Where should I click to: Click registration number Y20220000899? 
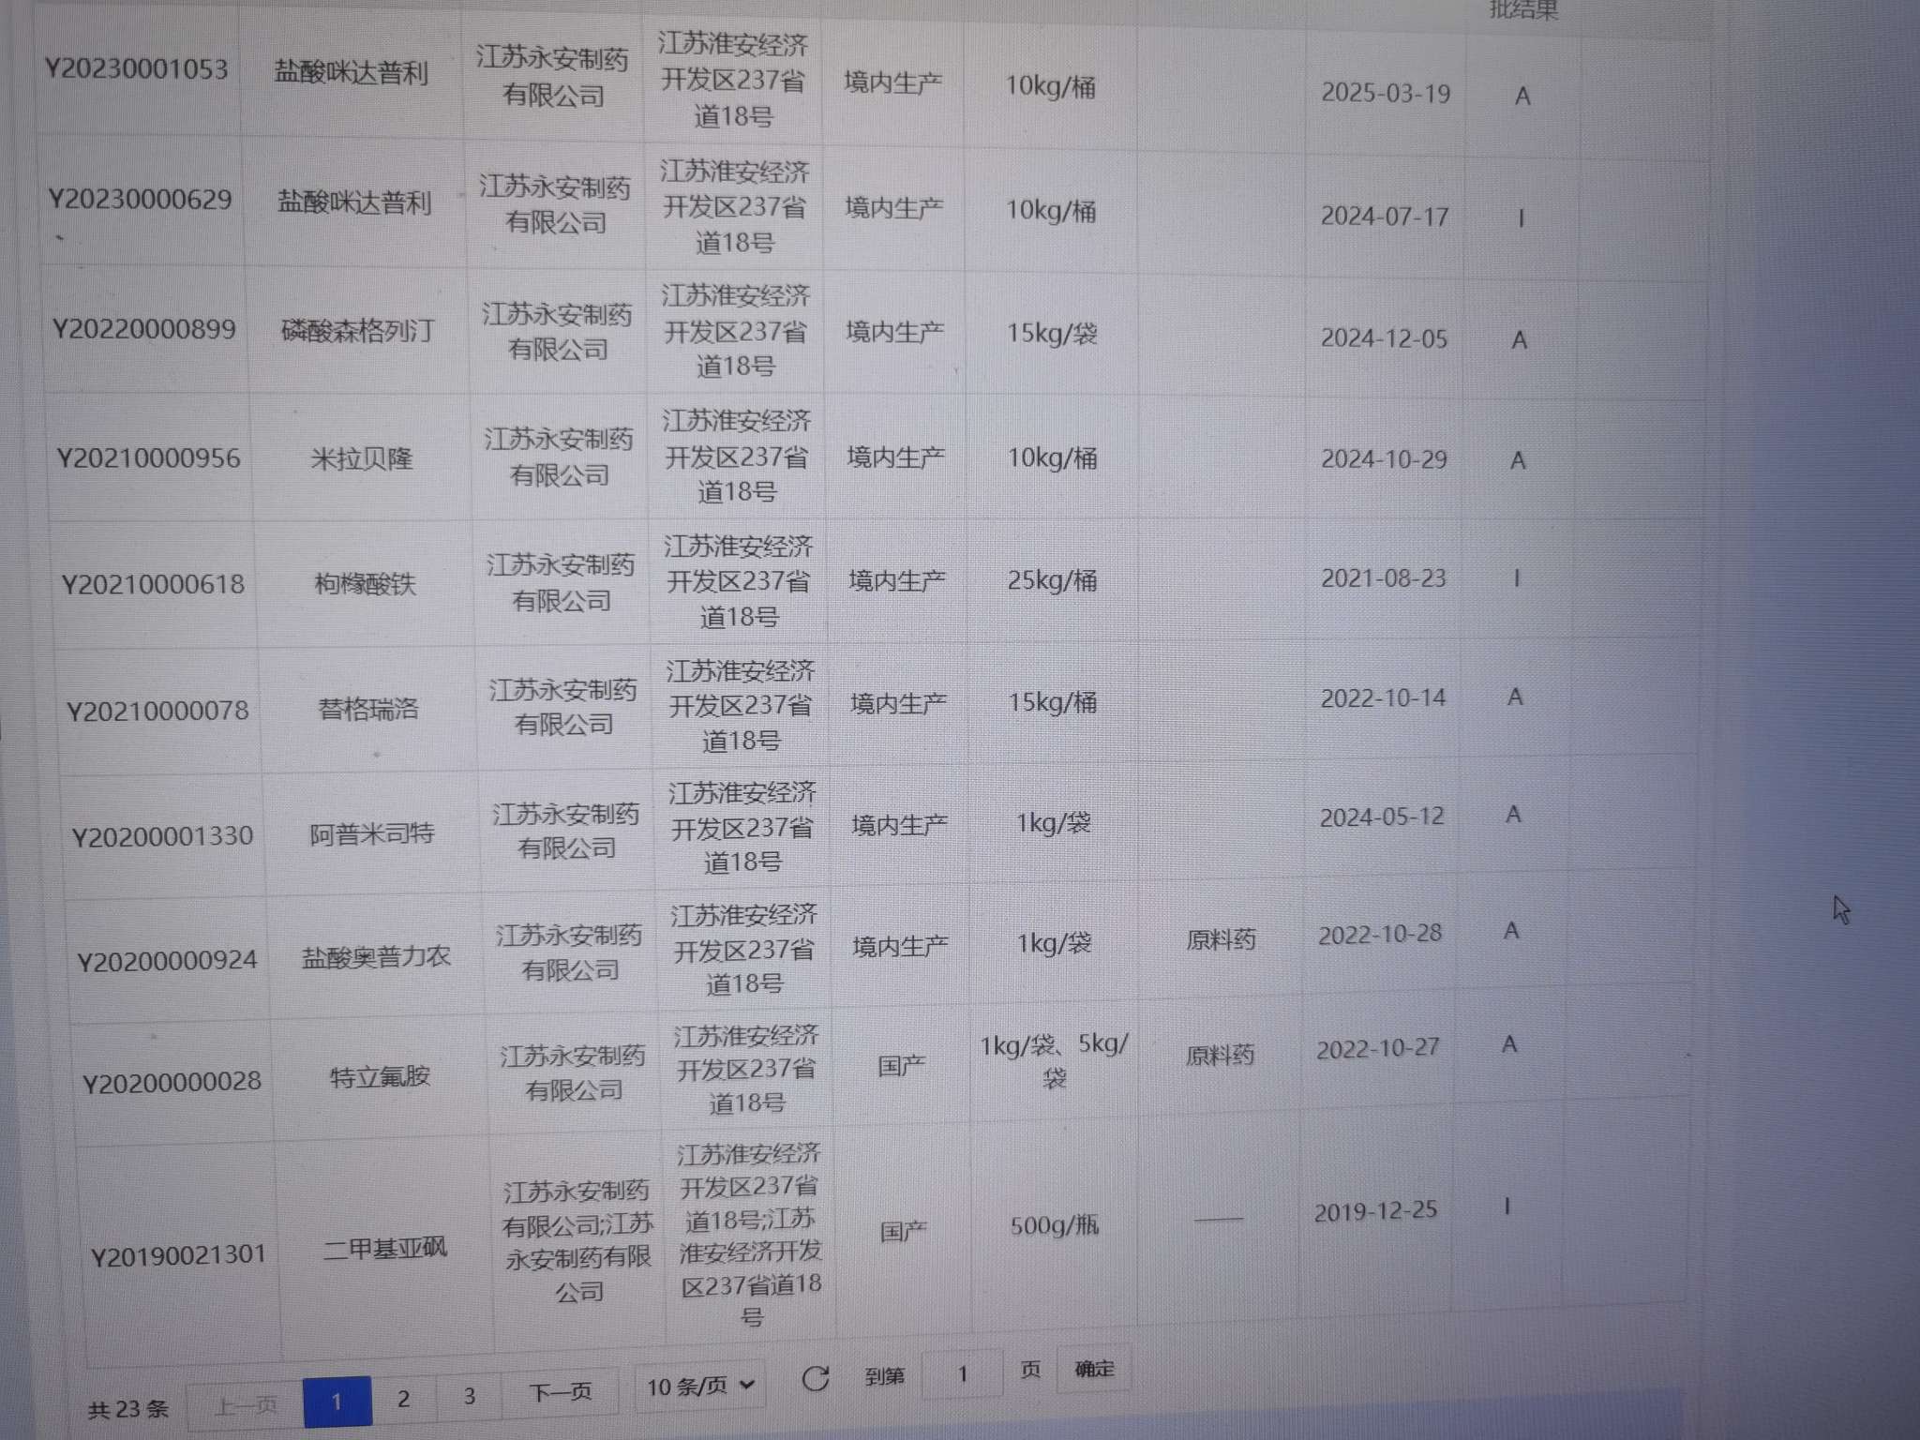pos(143,329)
